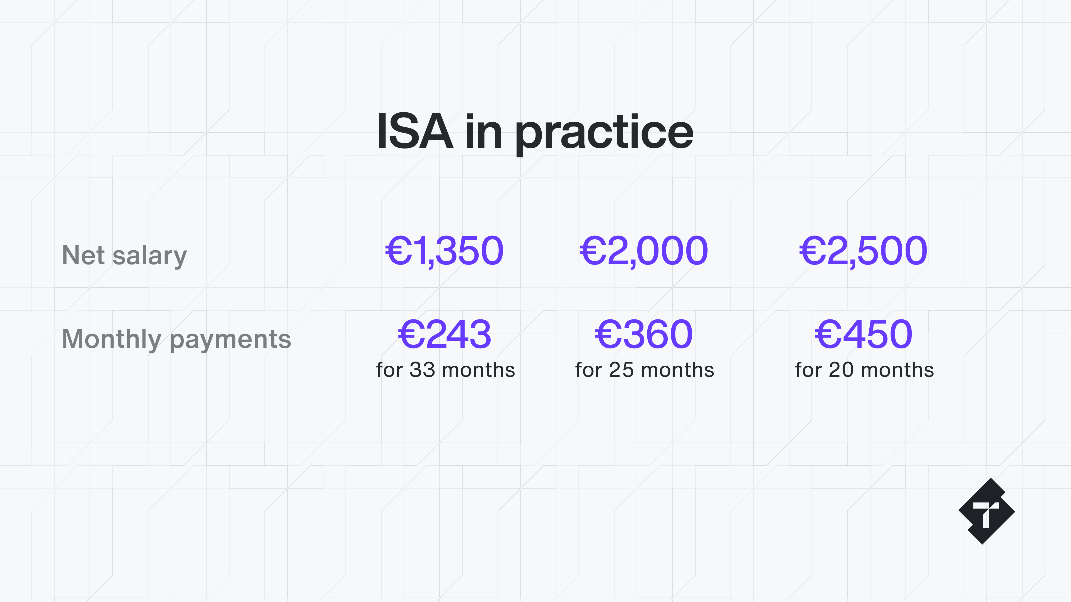Screen dimensions: 1071x602
Task: Click the €450 monthly payment amount
Action: pyautogui.click(x=863, y=334)
